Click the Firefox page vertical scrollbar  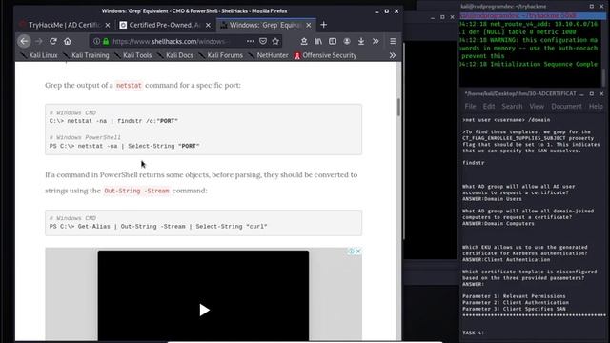point(398,107)
